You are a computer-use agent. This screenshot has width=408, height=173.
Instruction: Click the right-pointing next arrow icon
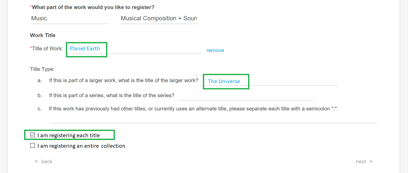(371, 161)
